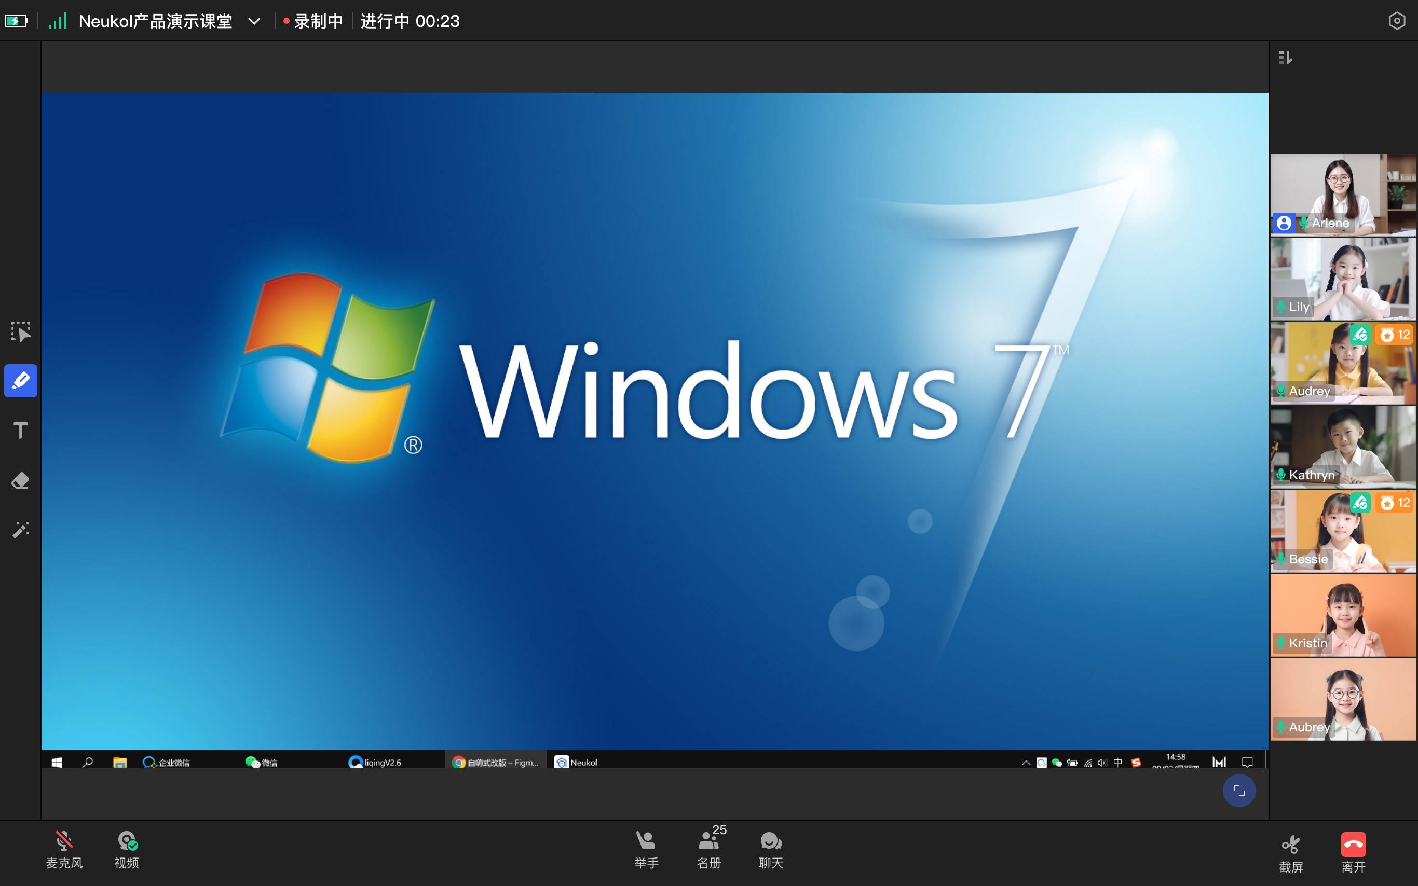Select Kathryn's video thumbnail
This screenshot has height=886, width=1418.
click(x=1343, y=447)
